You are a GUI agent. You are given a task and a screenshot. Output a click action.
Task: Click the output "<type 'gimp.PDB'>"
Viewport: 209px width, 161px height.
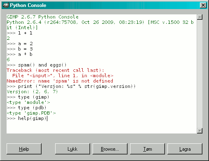pos(31,113)
